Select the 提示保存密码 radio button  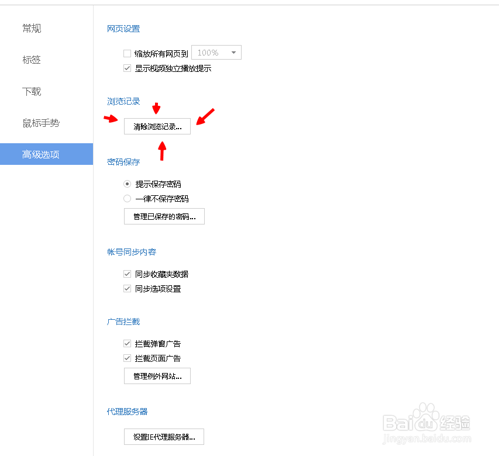tap(127, 184)
